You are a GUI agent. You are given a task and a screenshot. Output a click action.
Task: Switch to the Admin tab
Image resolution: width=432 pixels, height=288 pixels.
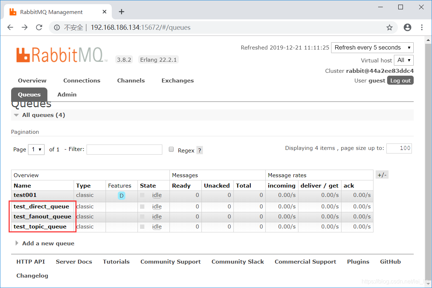67,95
